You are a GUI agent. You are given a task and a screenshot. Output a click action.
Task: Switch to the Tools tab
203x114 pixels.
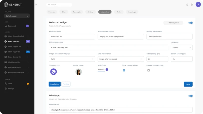point(119,12)
